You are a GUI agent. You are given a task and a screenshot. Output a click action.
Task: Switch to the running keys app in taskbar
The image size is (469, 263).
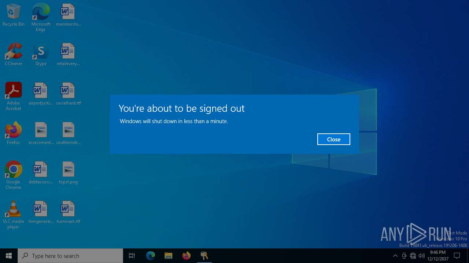[204, 256]
